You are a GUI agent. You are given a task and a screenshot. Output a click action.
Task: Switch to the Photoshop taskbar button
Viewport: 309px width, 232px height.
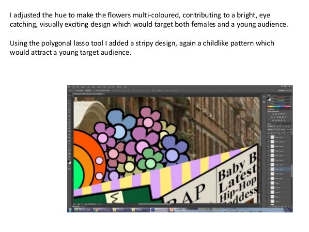[159, 210]
